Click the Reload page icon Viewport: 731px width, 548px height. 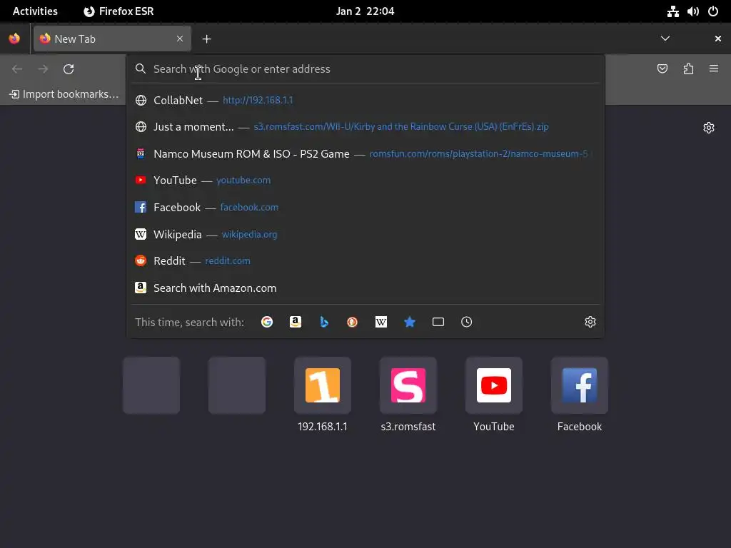pos(69,69)
